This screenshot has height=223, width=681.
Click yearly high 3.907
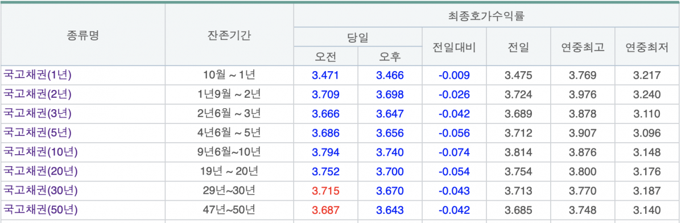click(583, 133)
